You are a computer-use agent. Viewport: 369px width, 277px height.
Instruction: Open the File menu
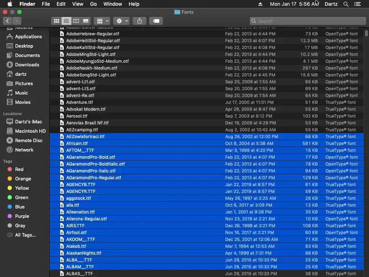coord(46,4)
